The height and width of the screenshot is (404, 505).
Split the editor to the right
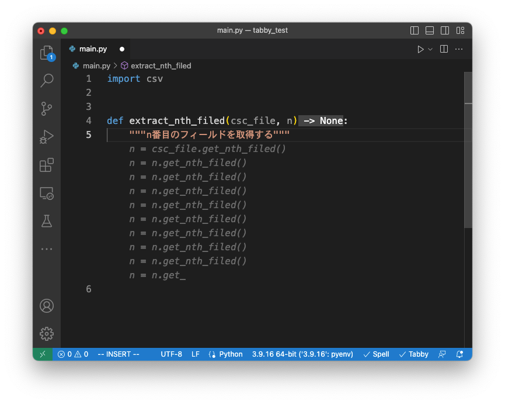[x=444, y=49]
